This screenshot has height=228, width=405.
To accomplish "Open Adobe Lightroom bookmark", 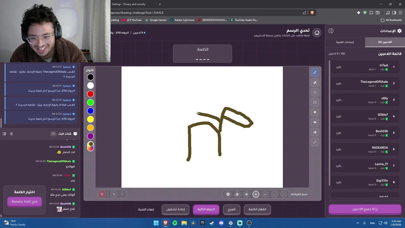I will (182, 20).
